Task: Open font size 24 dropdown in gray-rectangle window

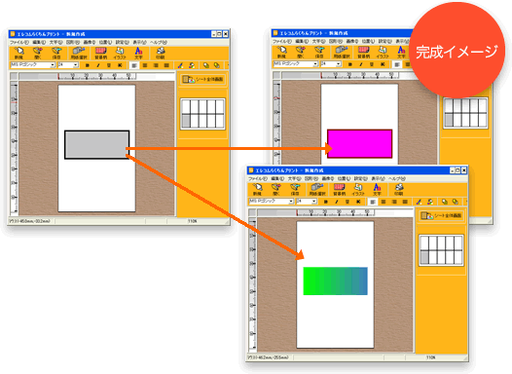Action: click(x=76, y=65)
